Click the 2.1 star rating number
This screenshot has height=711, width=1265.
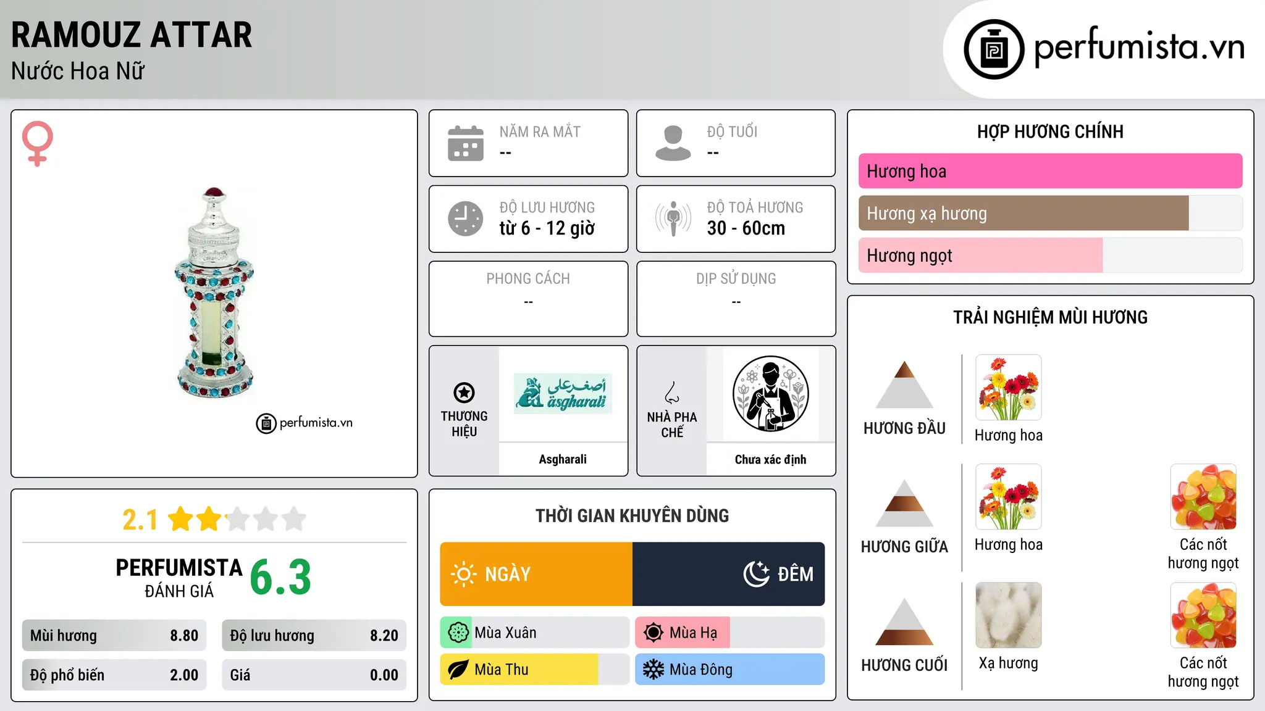pyautogui.click(x=140, y=520)
